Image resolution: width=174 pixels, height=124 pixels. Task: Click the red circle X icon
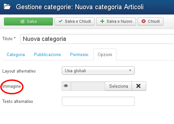144,21
